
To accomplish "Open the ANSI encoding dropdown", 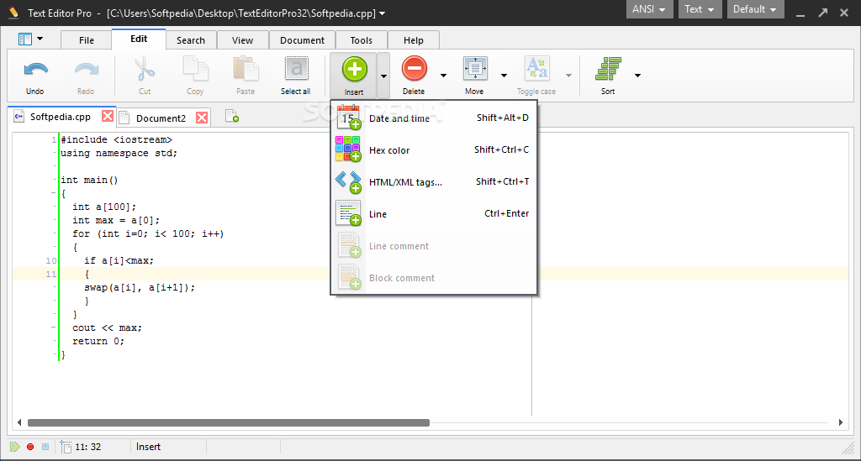I will click(x=649, y=9).
